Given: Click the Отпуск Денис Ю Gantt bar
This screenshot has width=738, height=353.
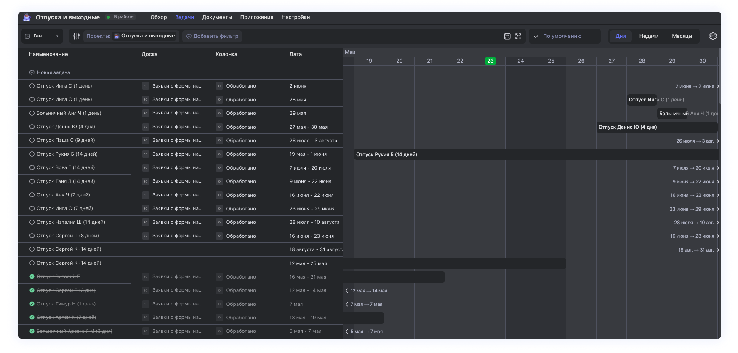Looking at the screenshot, I should click(657, 127).
